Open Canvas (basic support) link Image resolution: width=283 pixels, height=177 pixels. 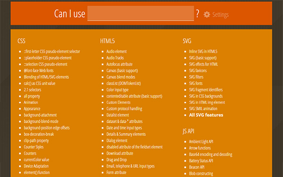122,70
